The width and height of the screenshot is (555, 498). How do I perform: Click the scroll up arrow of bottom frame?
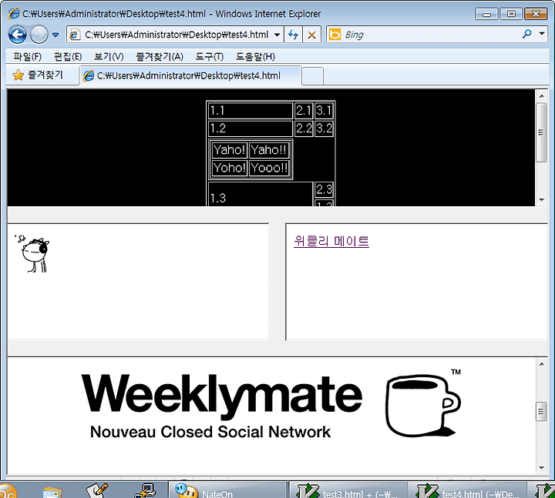pyautogui.click(x=542, y=364)
